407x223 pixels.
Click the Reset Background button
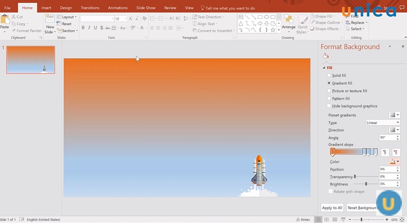(x=362, y=208)
